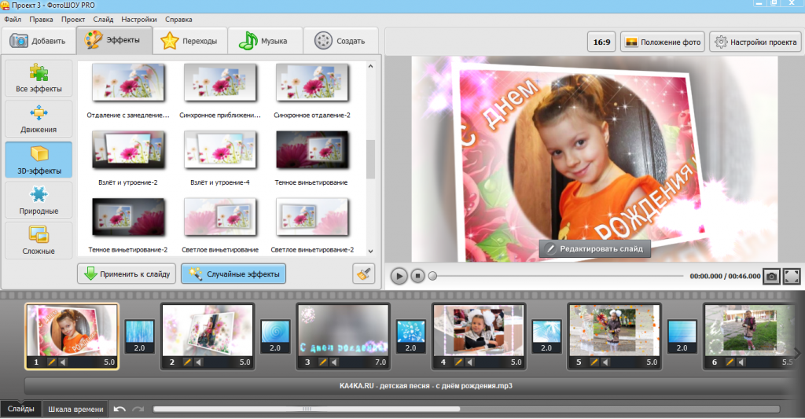
Task: Take a snapshot with the camera icon
Action: [772, 277]
